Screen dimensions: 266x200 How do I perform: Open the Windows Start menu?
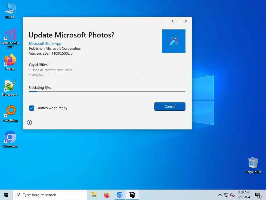pyautogui.click(x=6, y=195)
